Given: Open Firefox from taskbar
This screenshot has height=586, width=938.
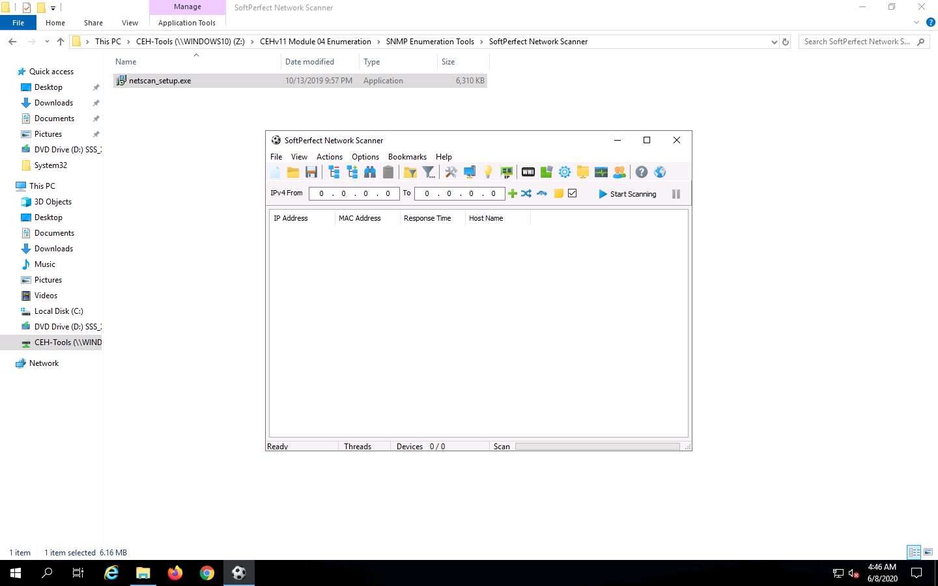Looking at the screenshot, I should click(175, 573).
